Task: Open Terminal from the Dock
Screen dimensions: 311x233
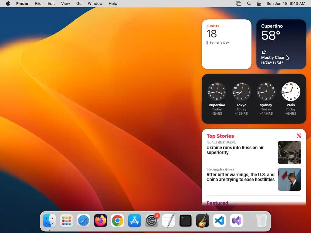Action: coord(186,221)
